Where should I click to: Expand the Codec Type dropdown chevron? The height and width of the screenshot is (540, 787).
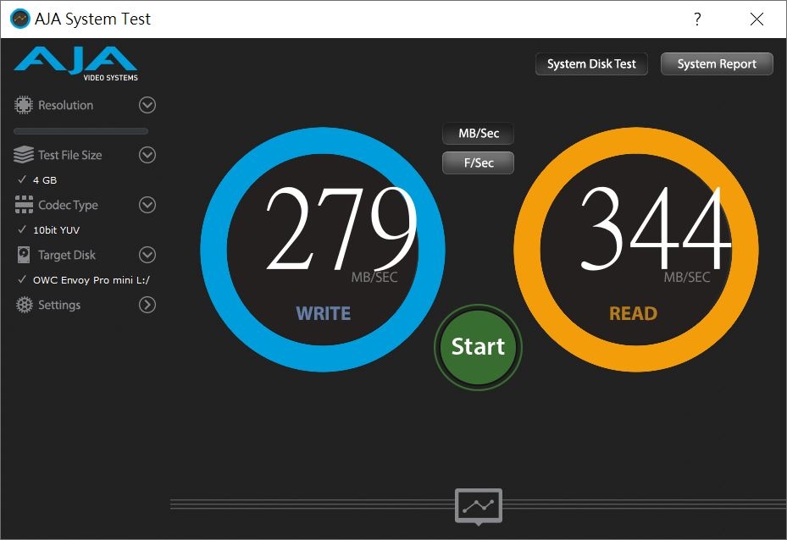click(x=147, y=205)
